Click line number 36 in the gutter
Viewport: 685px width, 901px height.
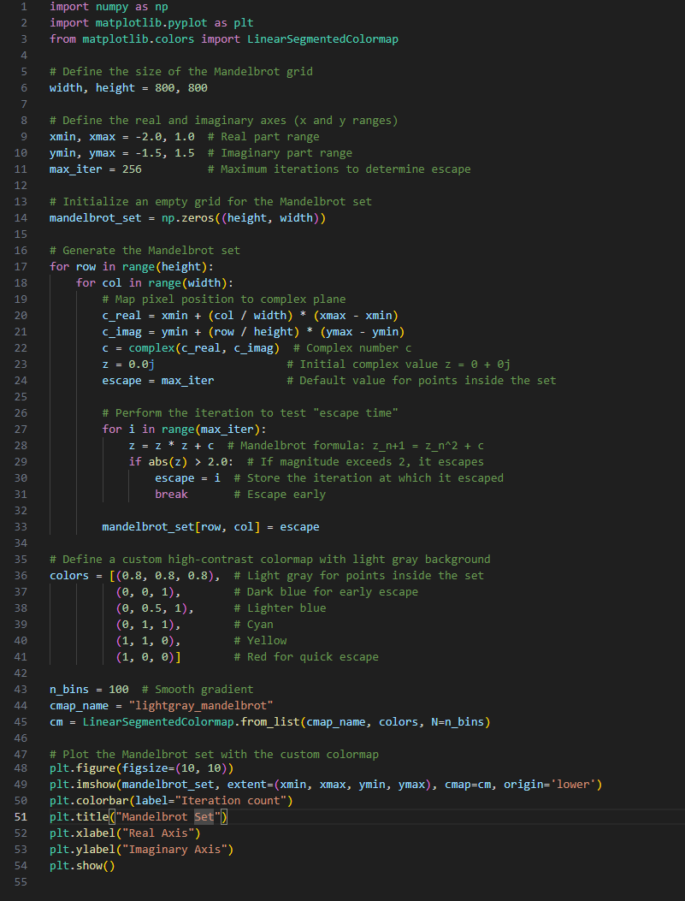22,575
